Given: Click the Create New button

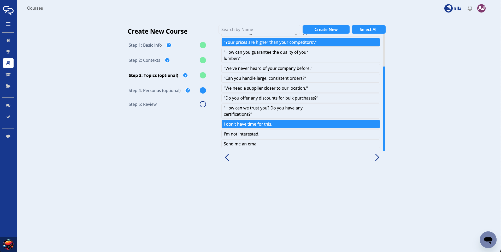Looking at the screenshot, I should pyautogui.click(x=326, y=29).
